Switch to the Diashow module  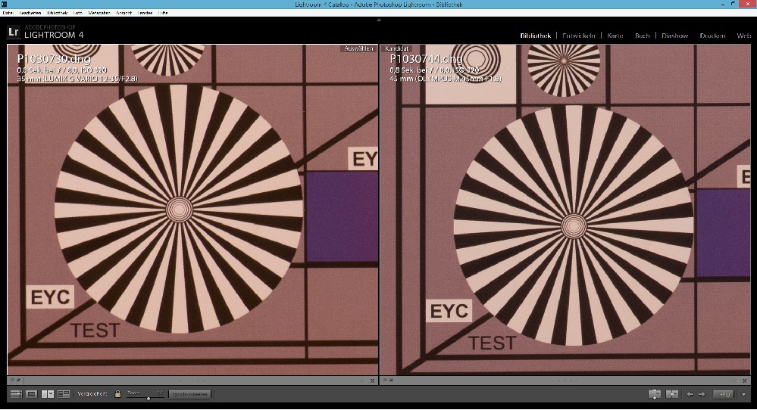pos(674,36)
